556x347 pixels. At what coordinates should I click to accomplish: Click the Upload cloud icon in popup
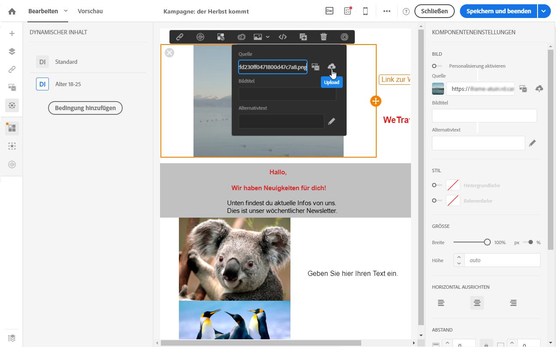point(332,66)
